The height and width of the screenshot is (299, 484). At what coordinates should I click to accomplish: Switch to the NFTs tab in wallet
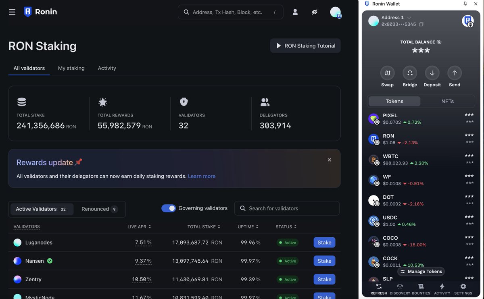click(x=447, y=102)
